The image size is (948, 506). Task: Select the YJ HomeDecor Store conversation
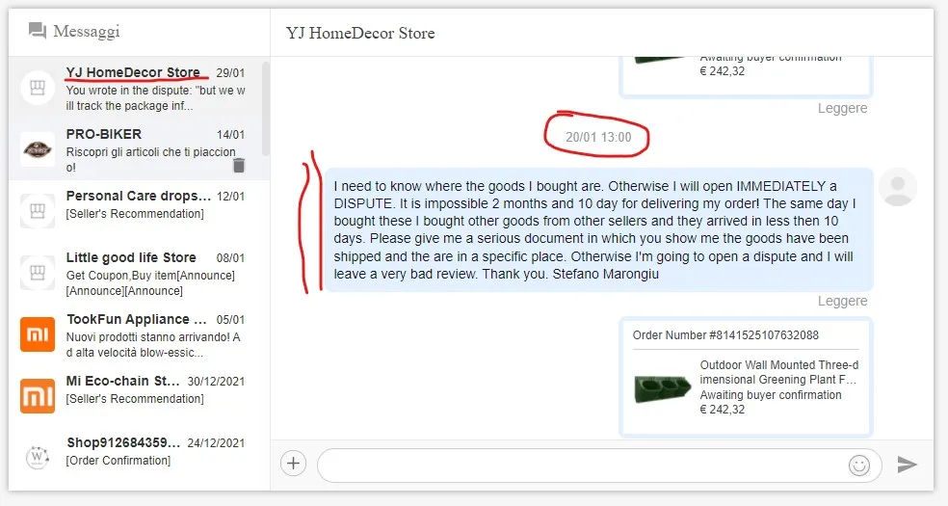[139, 89]
